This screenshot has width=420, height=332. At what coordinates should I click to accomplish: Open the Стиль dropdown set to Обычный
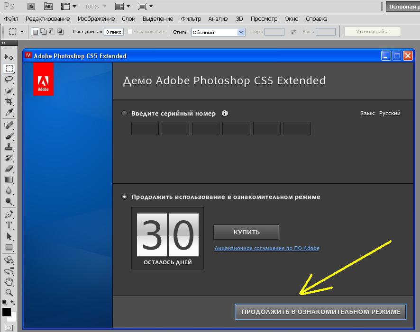[x=218, y=32]
